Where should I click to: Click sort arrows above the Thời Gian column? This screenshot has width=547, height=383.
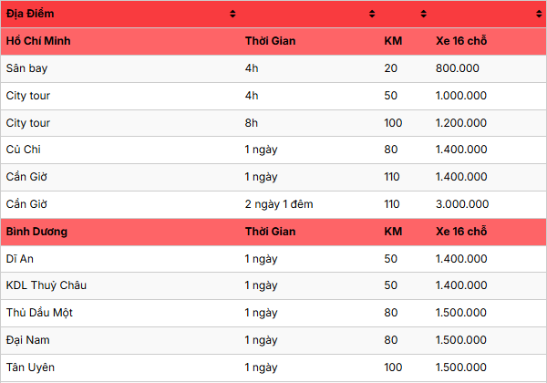point(372,14)
